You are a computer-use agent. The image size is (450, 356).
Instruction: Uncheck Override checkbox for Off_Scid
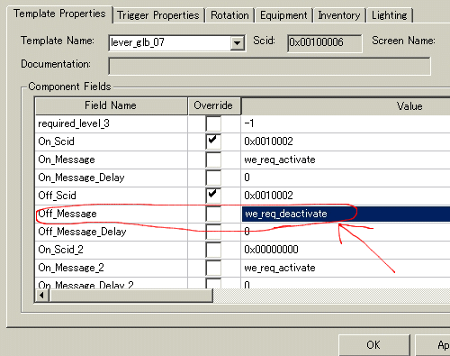[213, 196]
